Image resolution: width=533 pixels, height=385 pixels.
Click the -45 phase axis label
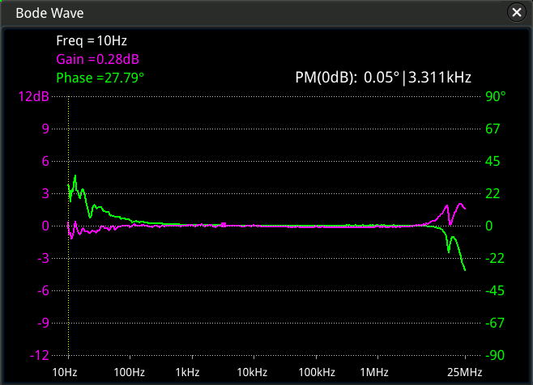(x=495, y=290)
